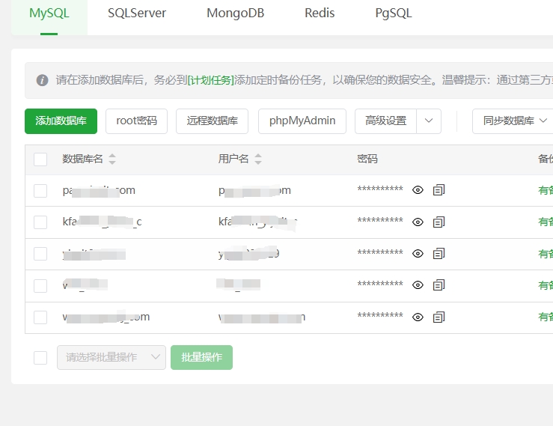Click the masked password in first row
Viewport: 553px width, 426px height.
(x=380, y=189)
